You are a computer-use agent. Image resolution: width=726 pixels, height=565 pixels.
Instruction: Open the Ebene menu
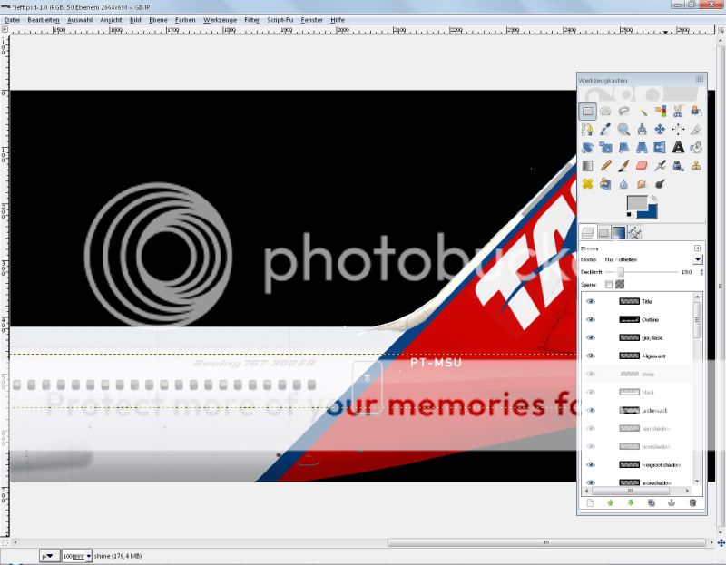[158, 19]
